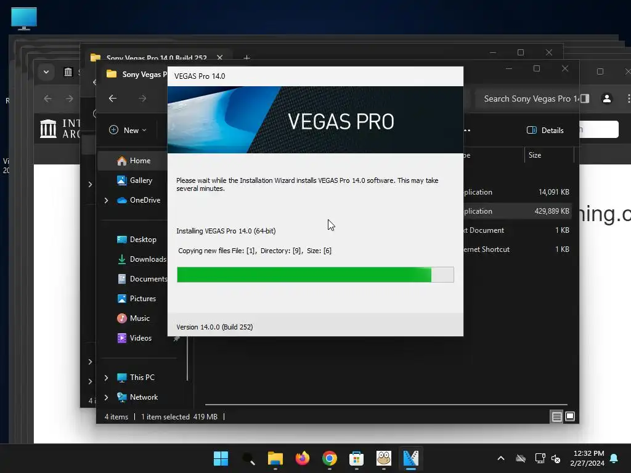Go forward in Sony Vegas Explorer window

pos(142,98)
